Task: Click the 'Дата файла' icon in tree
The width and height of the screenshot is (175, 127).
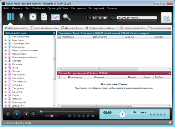Action: click(x=10, y=106)
